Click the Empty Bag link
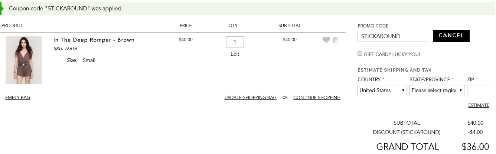Image resolution: width=496 pixels, height=154 pixels. click(x=17, y=98)
